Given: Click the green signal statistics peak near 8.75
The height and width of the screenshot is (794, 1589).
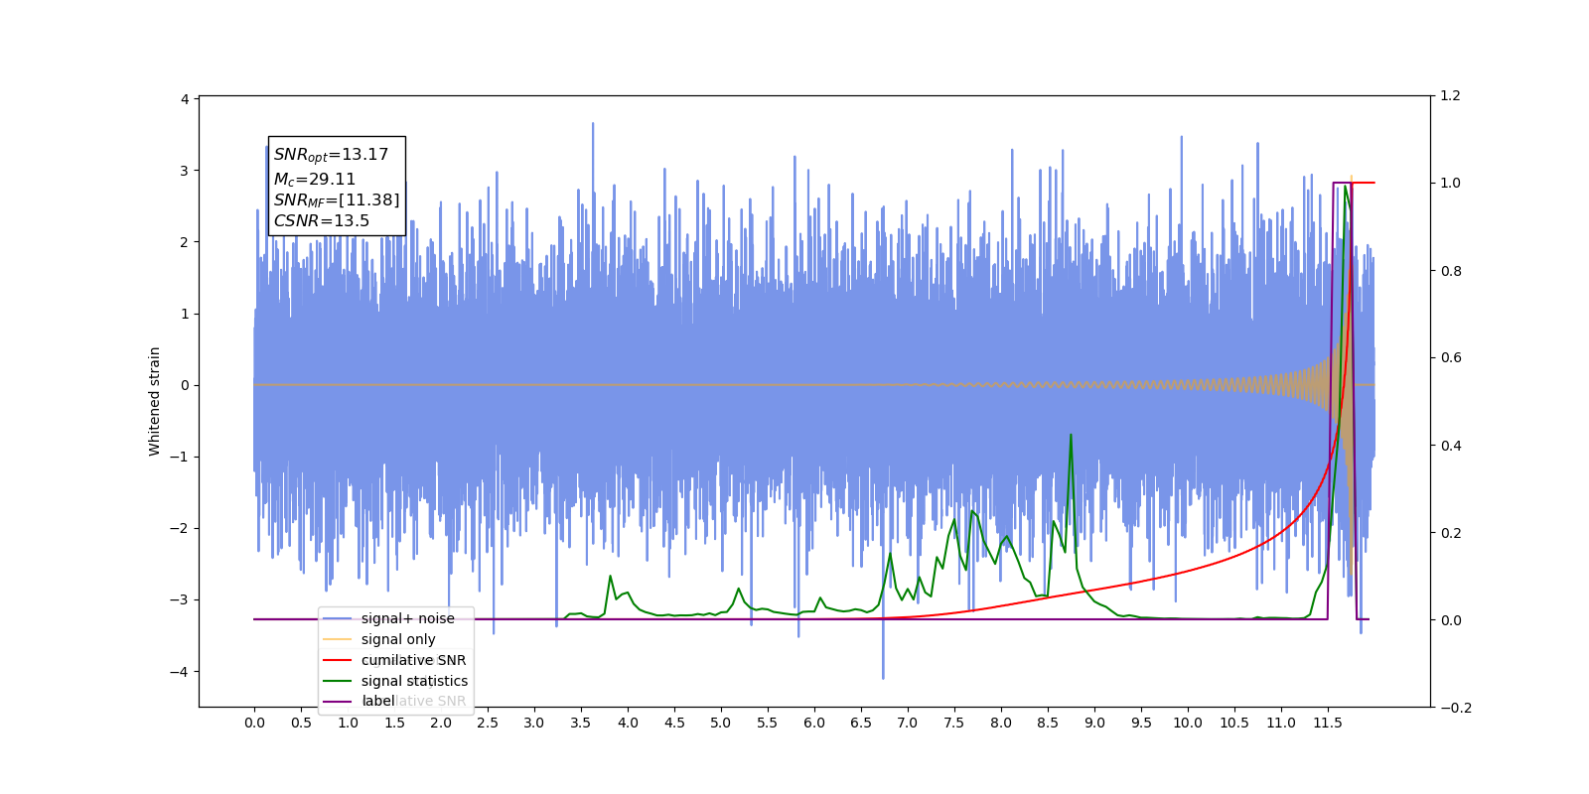Looking at the screenshot, I should tap(1071, 436).
